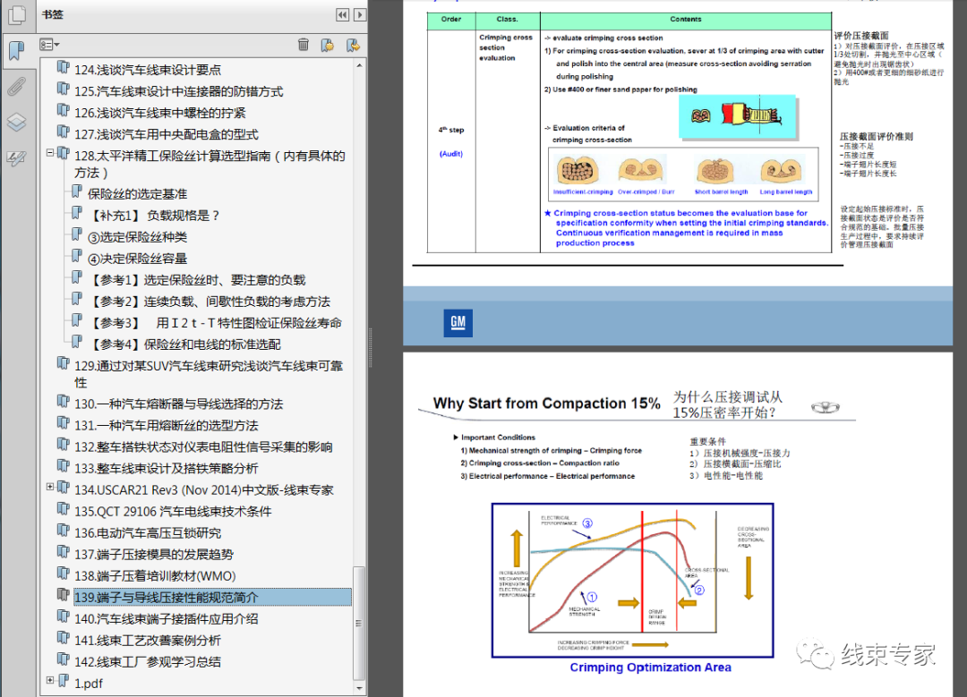The width and height of the screenshot is (967, 697).
Task: Expand the 1.pdf tree item
Action: (49, 682)
